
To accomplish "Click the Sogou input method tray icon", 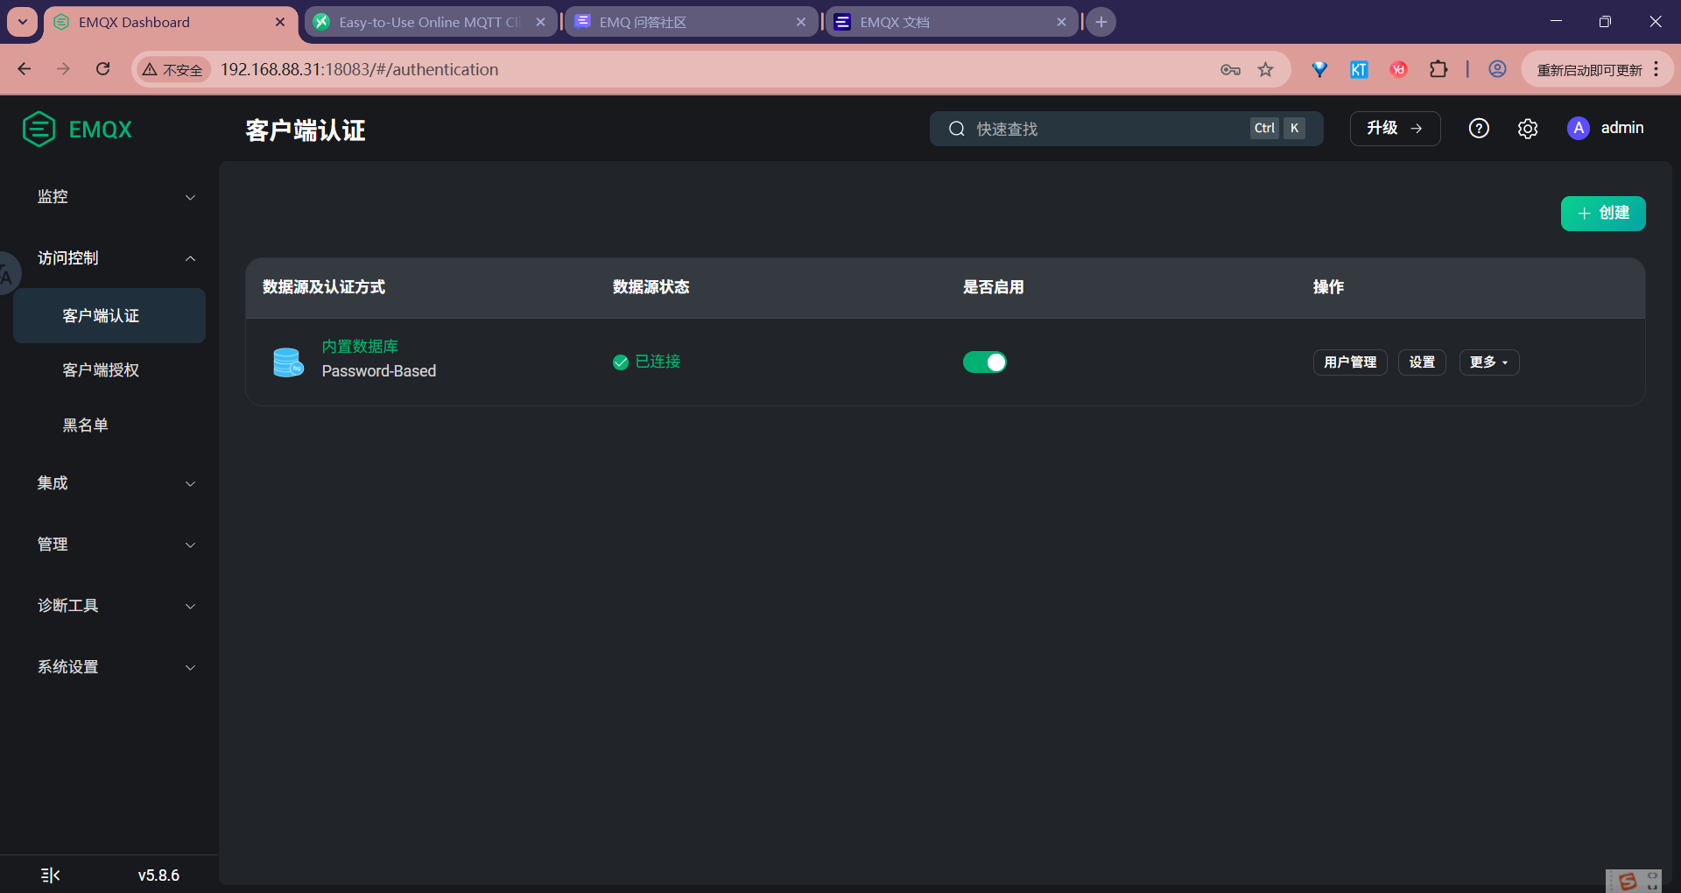I will click(1628, 882).
